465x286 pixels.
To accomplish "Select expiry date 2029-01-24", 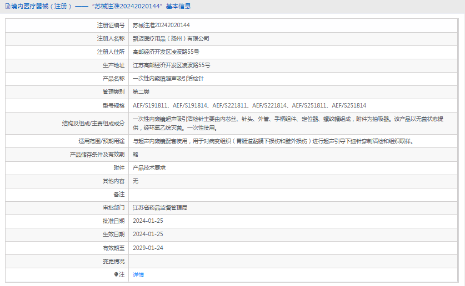I will [148, 248].
